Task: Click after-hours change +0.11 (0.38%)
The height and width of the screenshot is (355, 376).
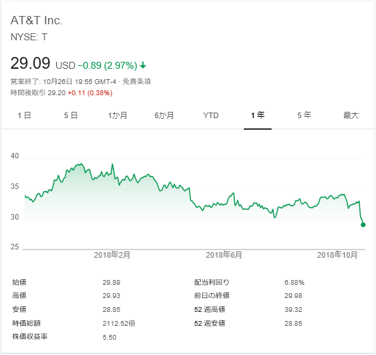Action: pyautogui.click(x=90, y=93)
